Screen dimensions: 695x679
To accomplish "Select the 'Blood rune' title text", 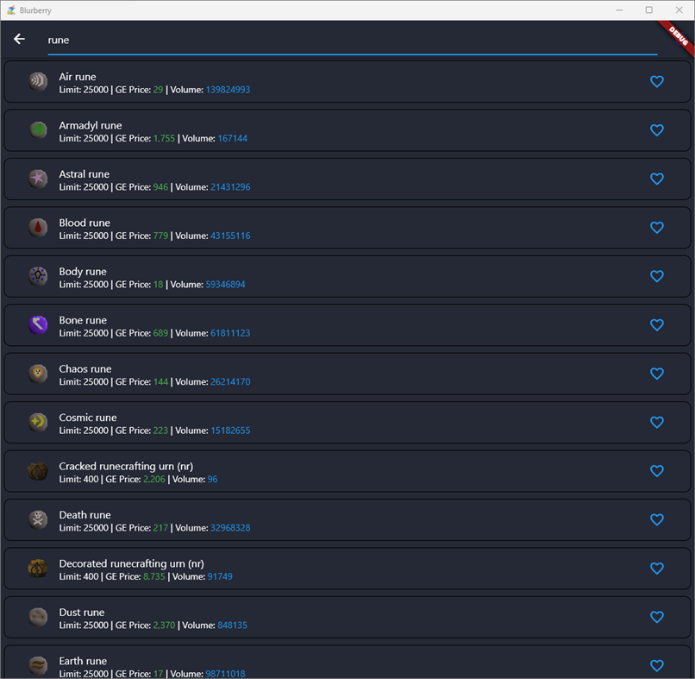I will [85, 223].
